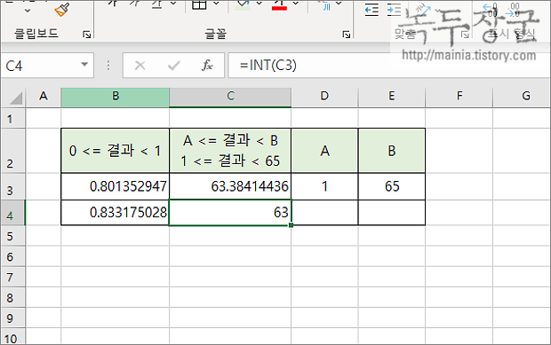Click cell E3 containing 65
Image resolution: width=551 pixels, height=345 pixels.
(x=391, y=186)
